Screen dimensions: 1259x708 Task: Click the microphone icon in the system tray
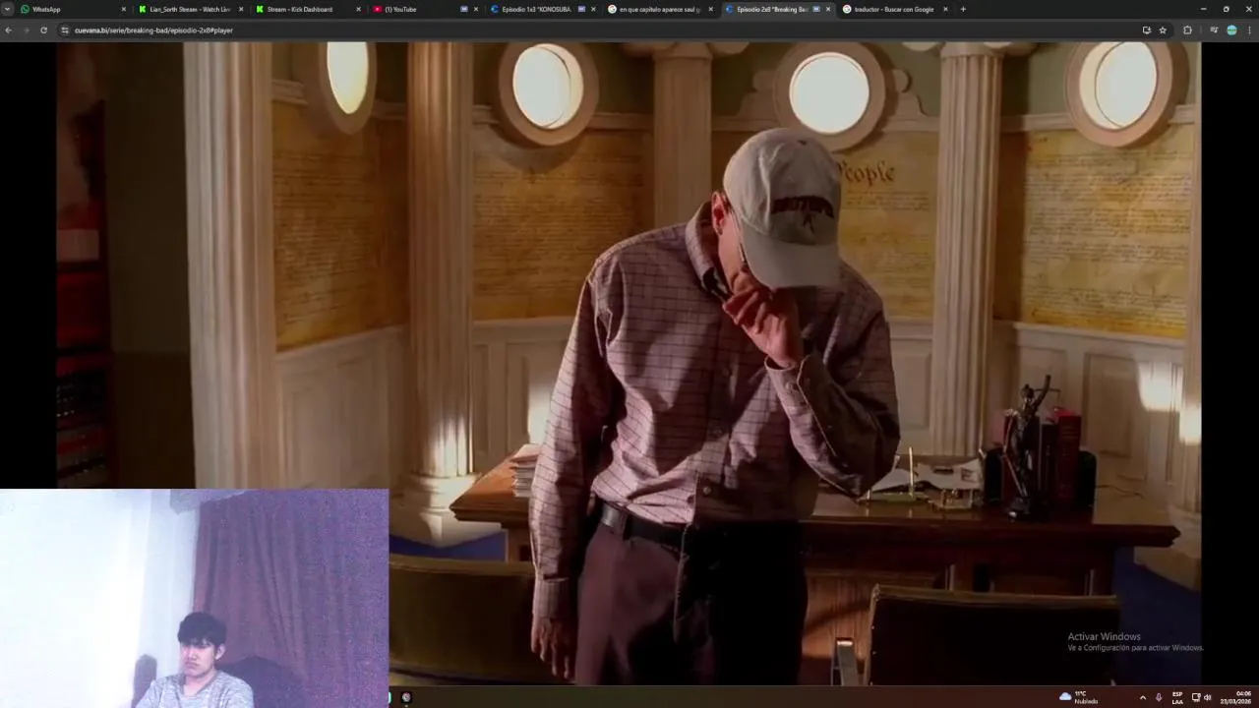(x=1159, y=697)
